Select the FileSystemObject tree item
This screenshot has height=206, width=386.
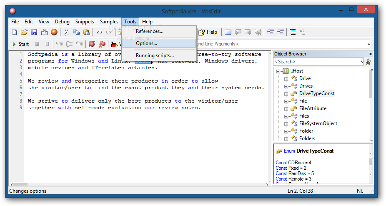[x=318, y=123]
